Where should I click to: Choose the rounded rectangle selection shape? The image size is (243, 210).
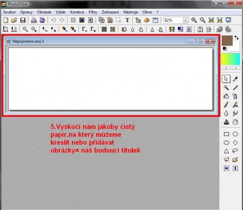tap(226, 142)
